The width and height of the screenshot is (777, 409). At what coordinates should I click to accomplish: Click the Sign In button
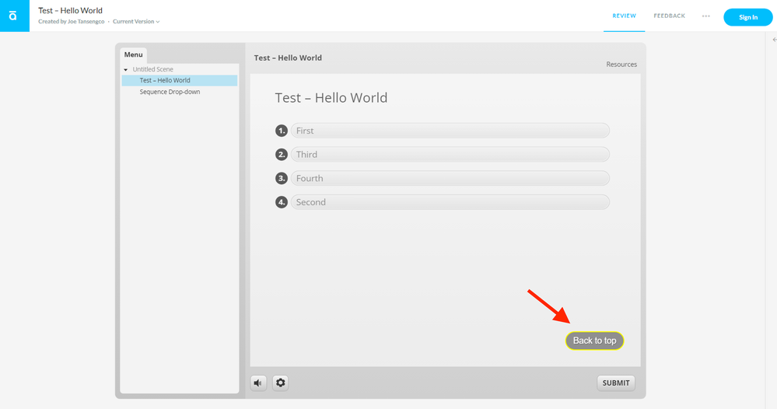tap(747, 17)
